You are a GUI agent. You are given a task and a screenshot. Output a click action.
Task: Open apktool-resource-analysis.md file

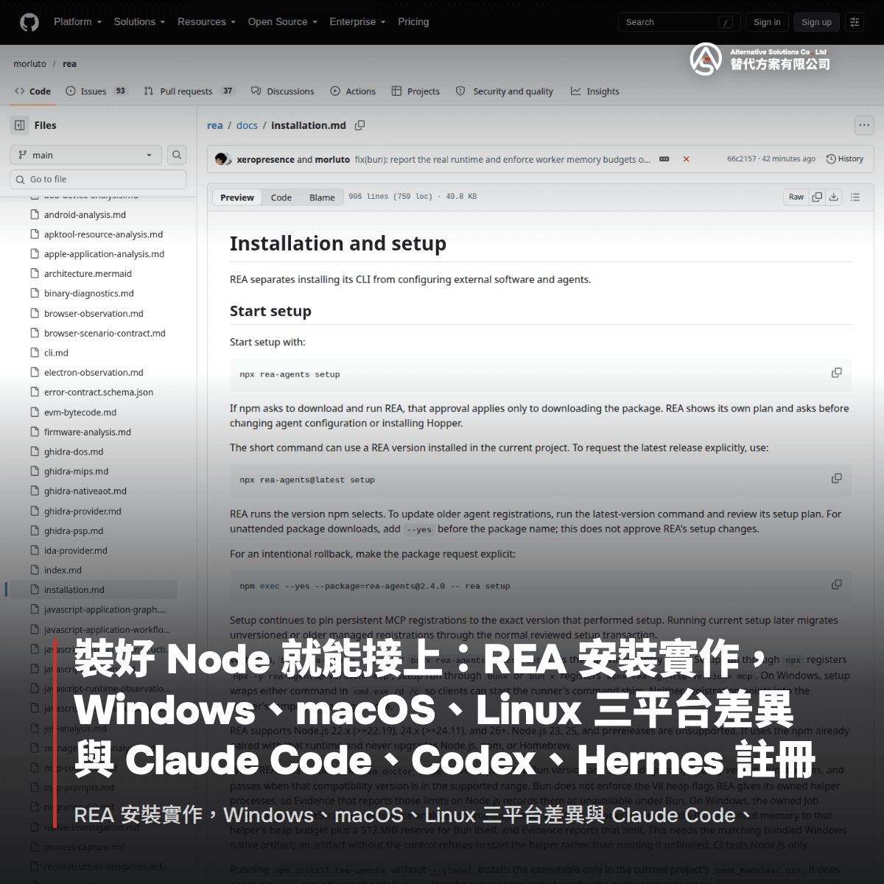[x=103, y=234]
